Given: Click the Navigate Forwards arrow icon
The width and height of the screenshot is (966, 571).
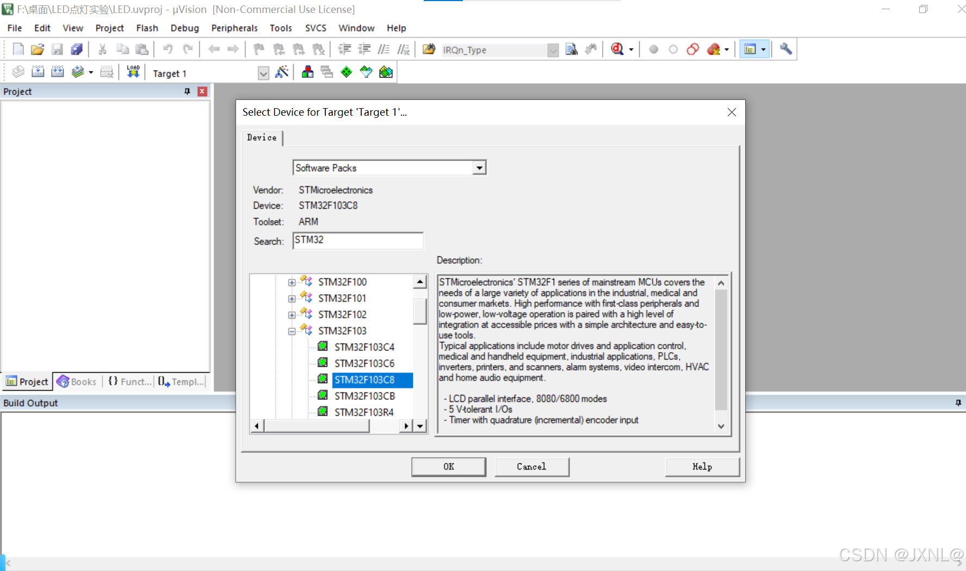Looking at the screenshot, I should click(x=233, y=49).
